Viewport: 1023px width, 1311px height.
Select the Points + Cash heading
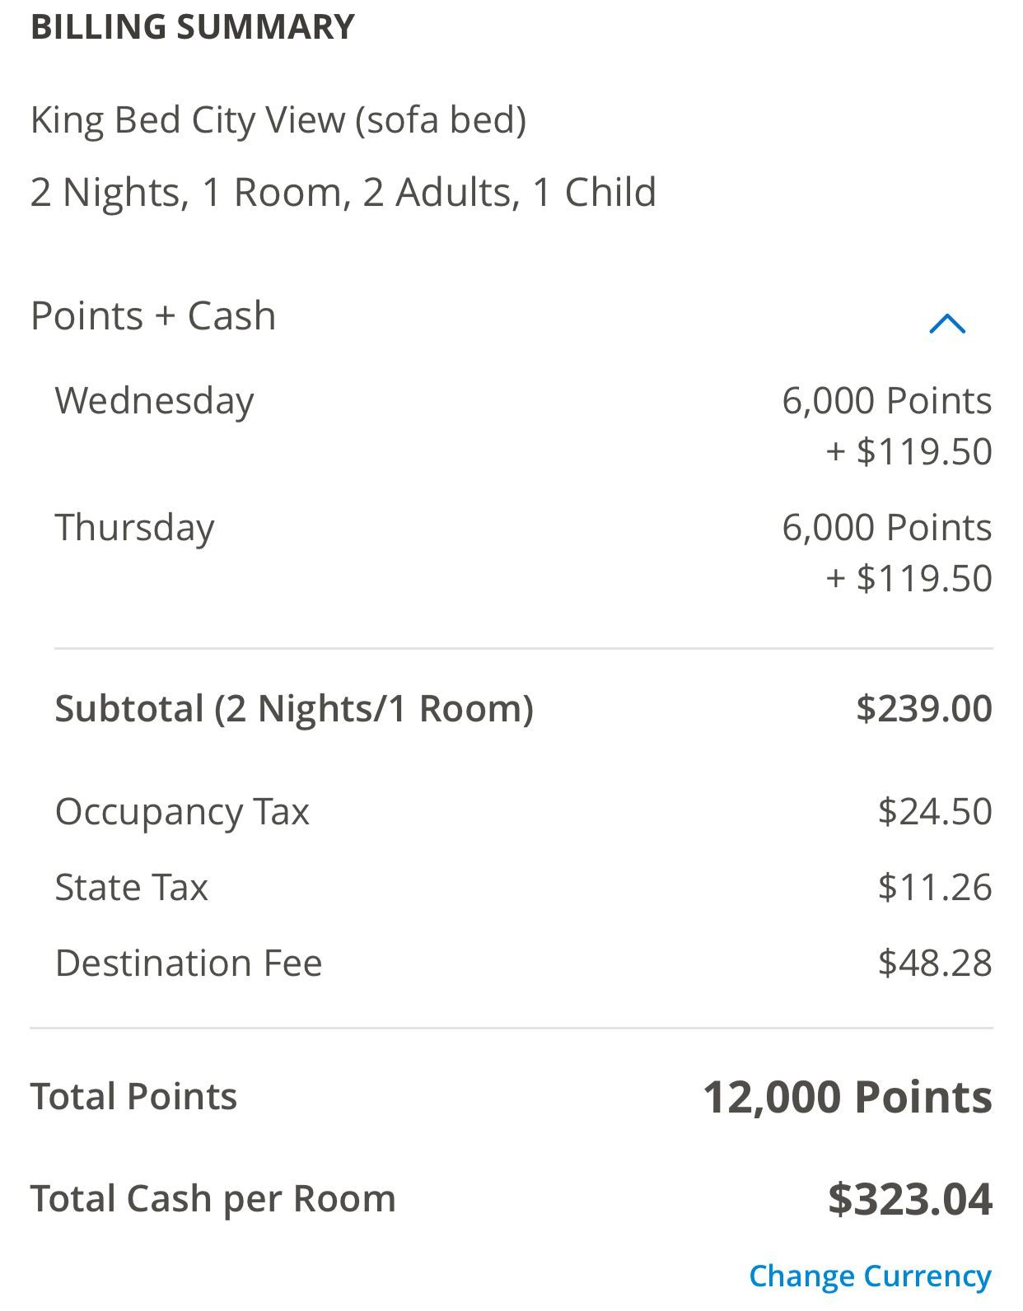153,316
